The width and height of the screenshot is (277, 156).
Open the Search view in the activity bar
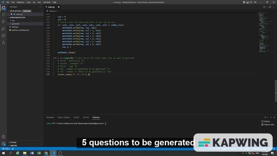click(3, 14)
